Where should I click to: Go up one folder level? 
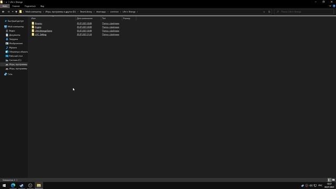coord(16,12)
